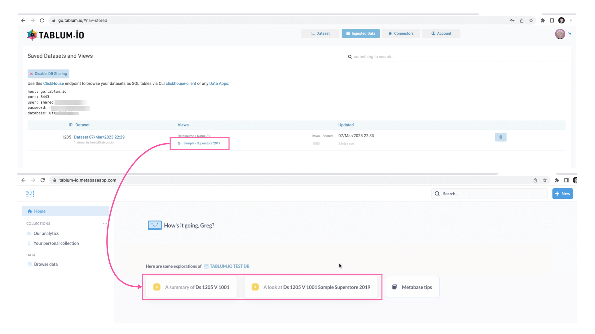Click the search magnifier icon in Tablum
This screenshot has height=334, width=595.
click(x=350, y=57)
